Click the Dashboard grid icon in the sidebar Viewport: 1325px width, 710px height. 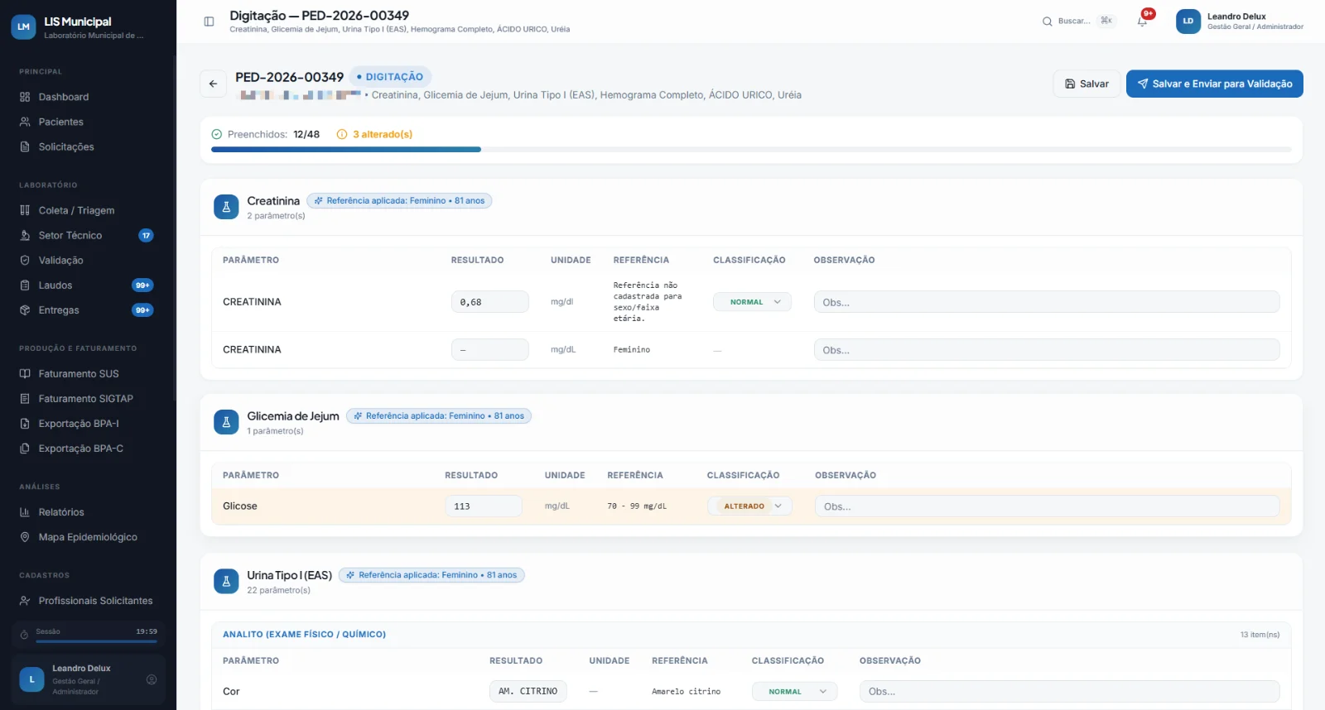pos(25,97)
